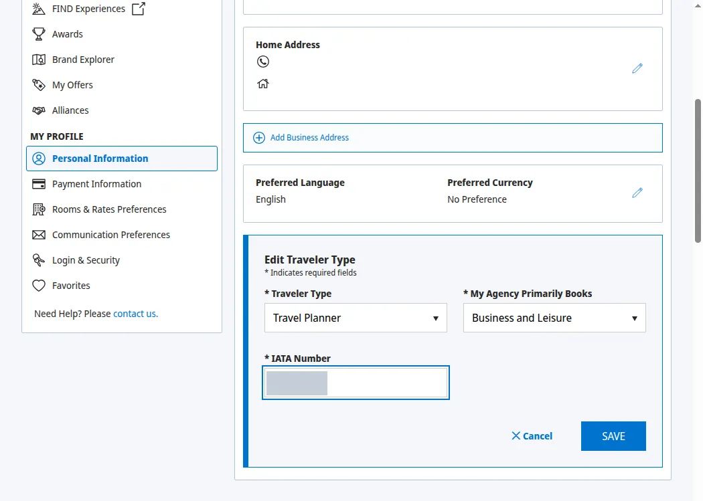Save the traveler type changes
703x501 pixels.
point(613,436)
